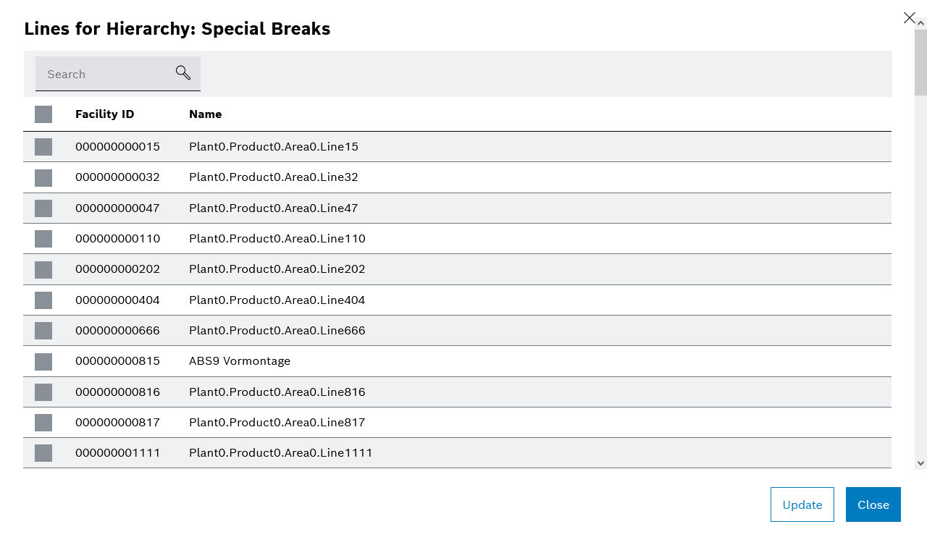Click the X icon to dismiss the dialog
This screenshot has width=927, height=545.
click(910, 17)
